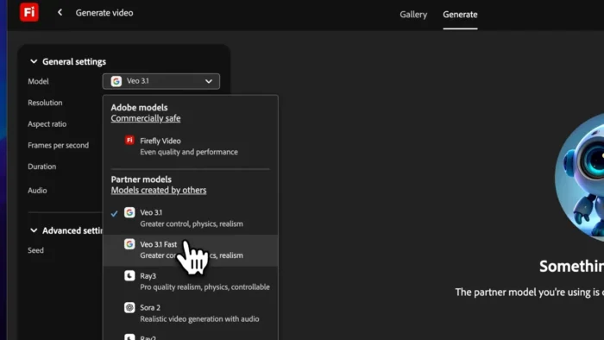Click the Google icon in Model dropdown
The image size is (604, 340).
116,81
